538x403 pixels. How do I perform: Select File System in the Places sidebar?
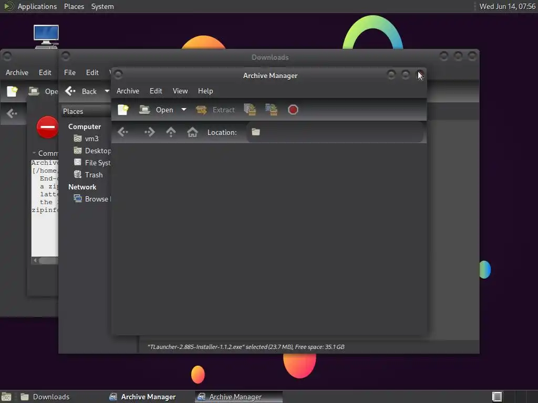point(92,163)
